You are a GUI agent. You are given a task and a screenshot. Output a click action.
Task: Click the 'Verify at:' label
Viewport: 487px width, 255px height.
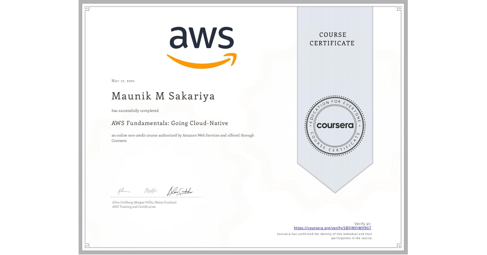tap(363, 224)
